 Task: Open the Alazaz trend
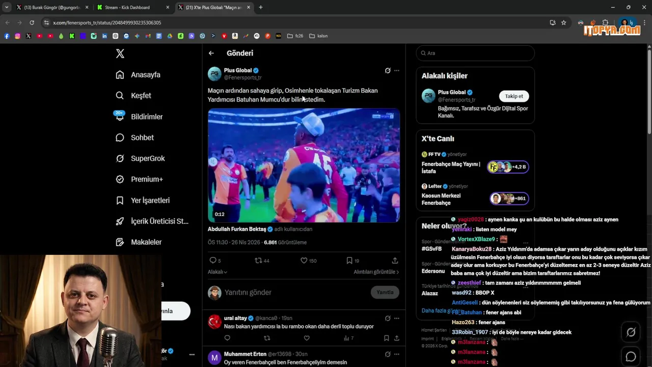point(430,294)
